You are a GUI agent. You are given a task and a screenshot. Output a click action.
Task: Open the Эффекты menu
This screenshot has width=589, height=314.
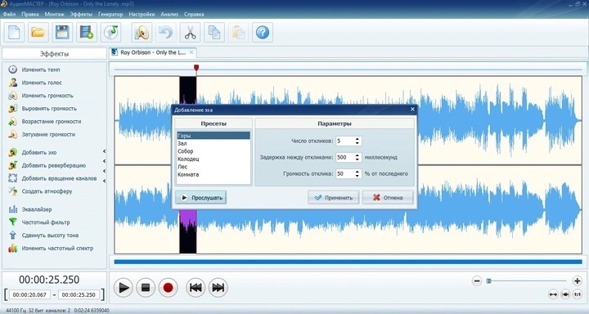tap(81, 14)
